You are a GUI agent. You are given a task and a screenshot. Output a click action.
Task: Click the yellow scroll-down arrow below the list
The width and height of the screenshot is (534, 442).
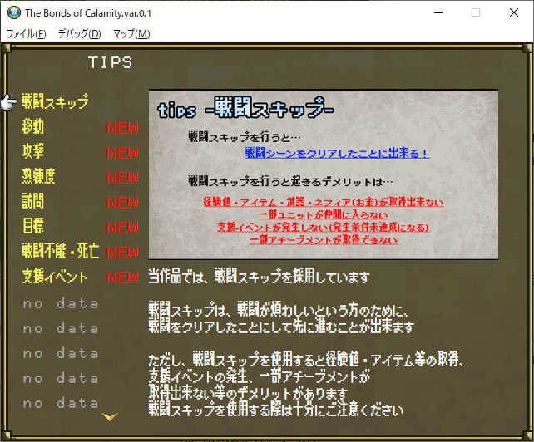(110, 416)
